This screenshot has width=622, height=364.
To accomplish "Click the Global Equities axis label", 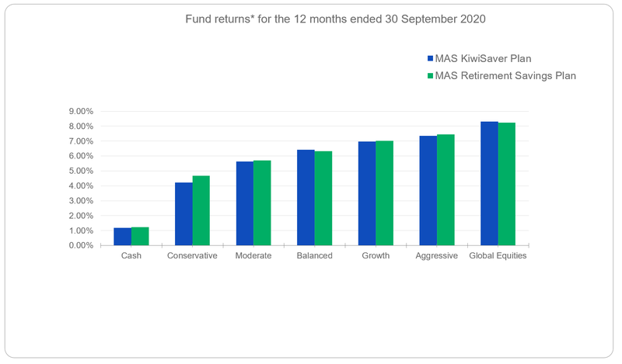I will pyautogui.click(x=498, y=255).
